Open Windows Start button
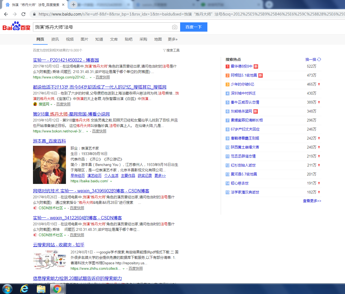This screenshot has width=345, height=294. (7, 289)
